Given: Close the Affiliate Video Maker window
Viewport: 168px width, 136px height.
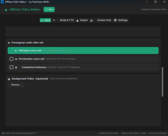Looking at the screenshot, I should 164,2.
